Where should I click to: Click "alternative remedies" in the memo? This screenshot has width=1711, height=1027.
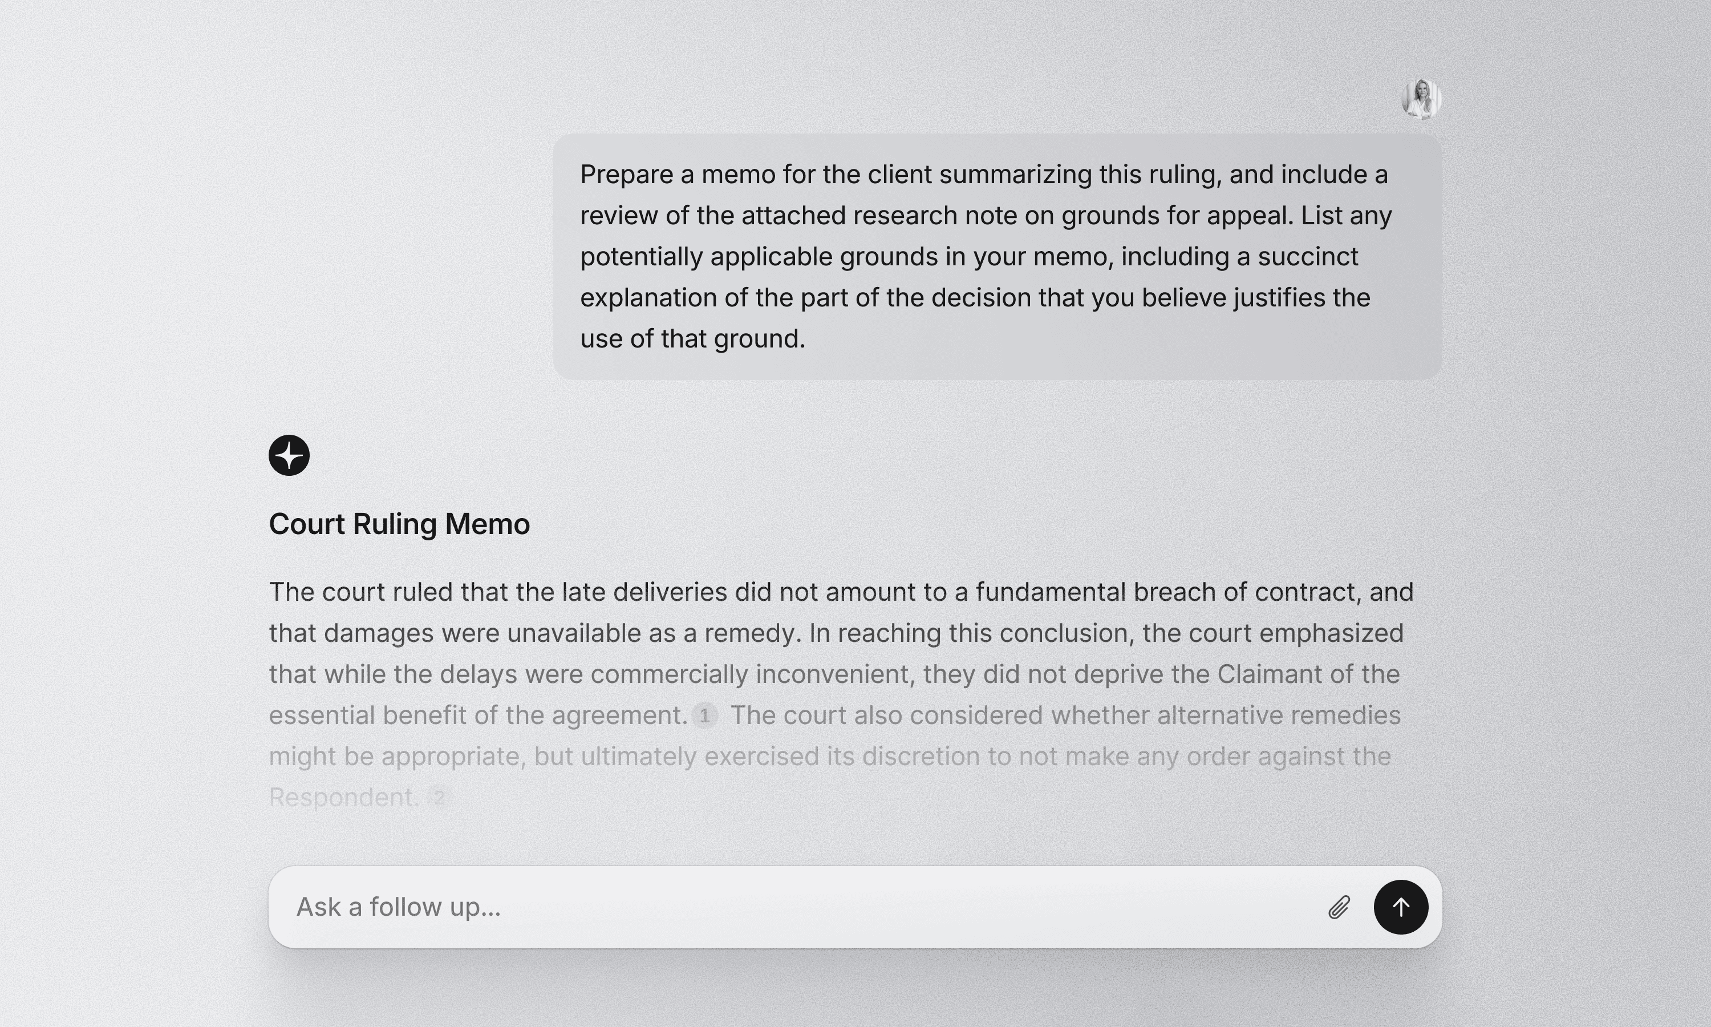tap(1279, 715)
